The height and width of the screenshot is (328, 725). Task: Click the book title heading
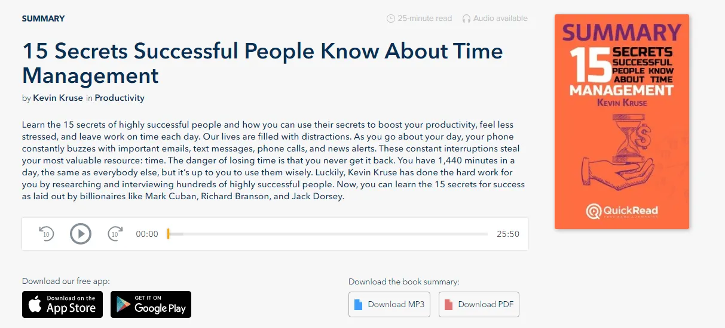(x=262, y=63)
